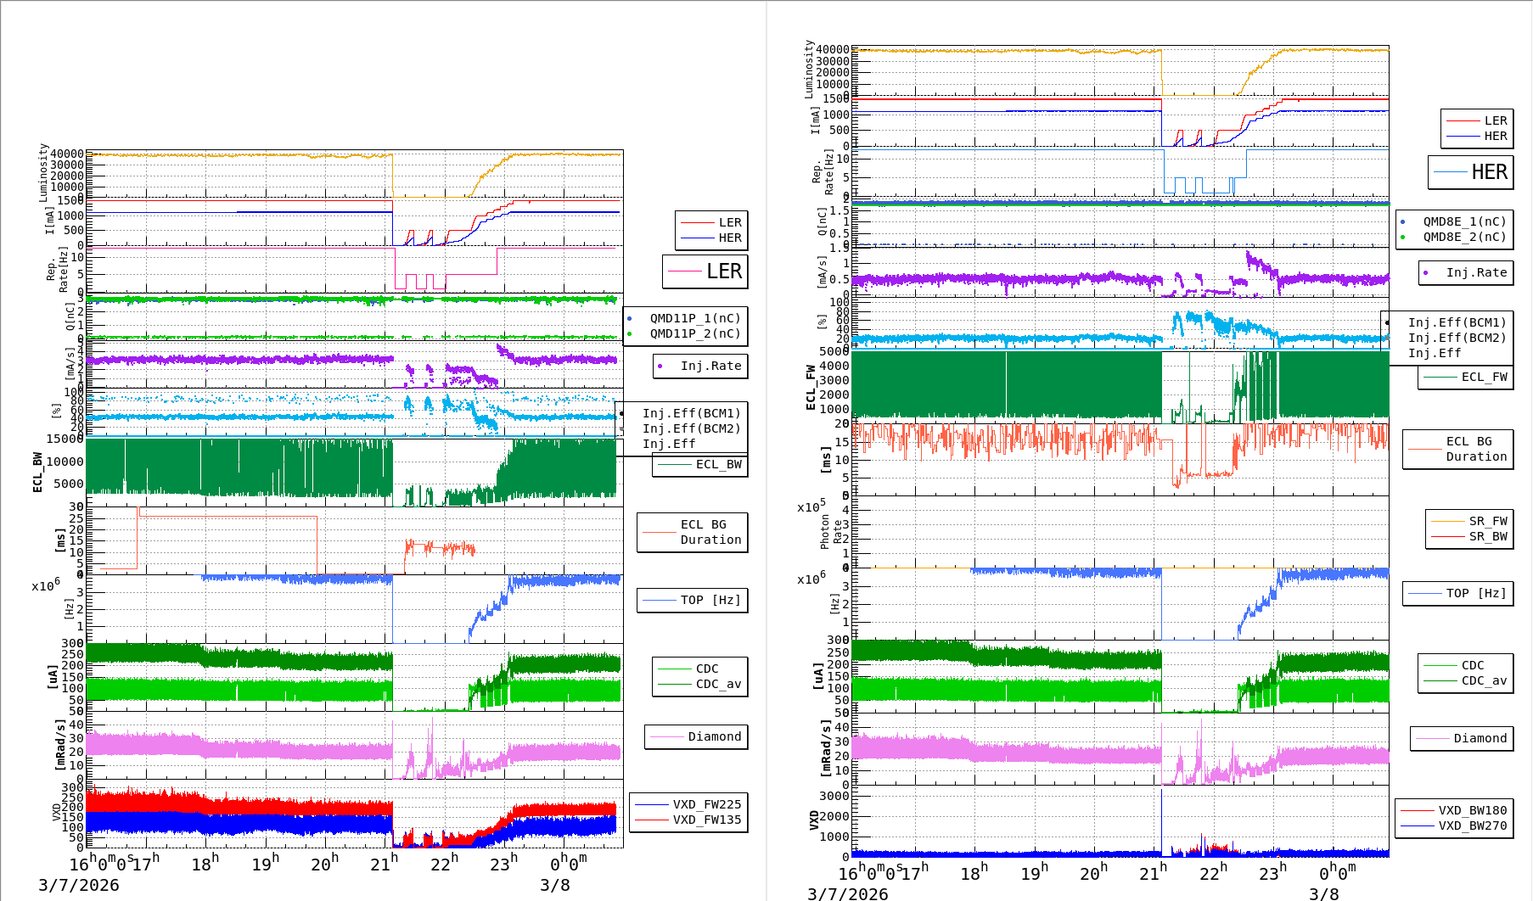This screenshot has width=1533, height=901.
Task: Select the ECL_BW legend label
Action: (x=718, y=464)
